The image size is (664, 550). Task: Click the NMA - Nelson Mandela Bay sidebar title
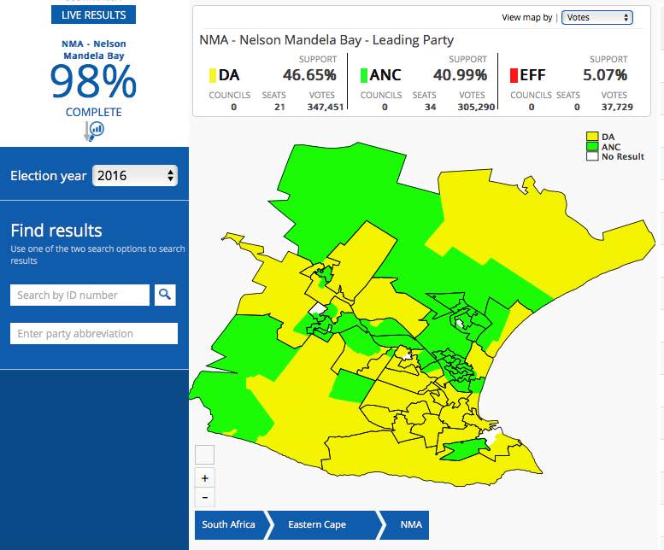click(94, 50)
